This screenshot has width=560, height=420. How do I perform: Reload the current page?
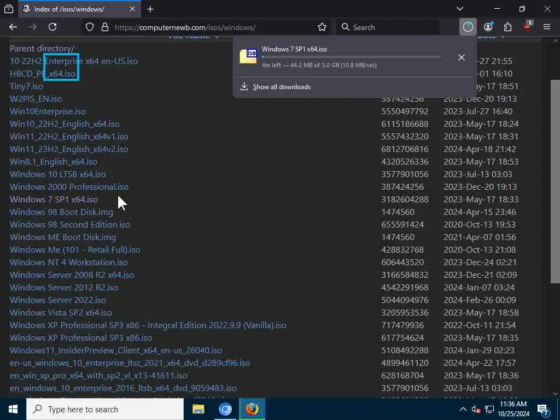coord(52,27)
